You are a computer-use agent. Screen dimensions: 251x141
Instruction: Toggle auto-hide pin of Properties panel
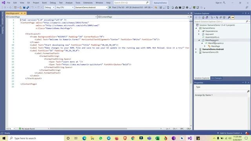tap(246, 83)
